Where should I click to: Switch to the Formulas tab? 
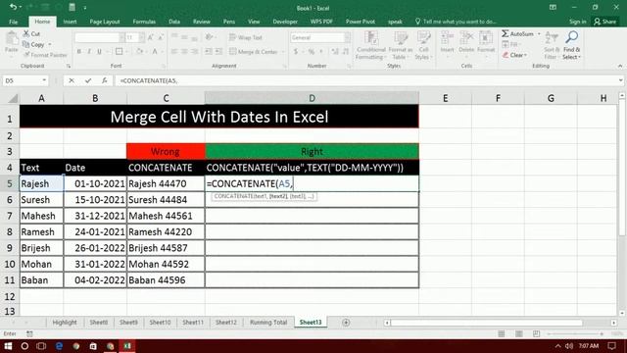[144, 22]
